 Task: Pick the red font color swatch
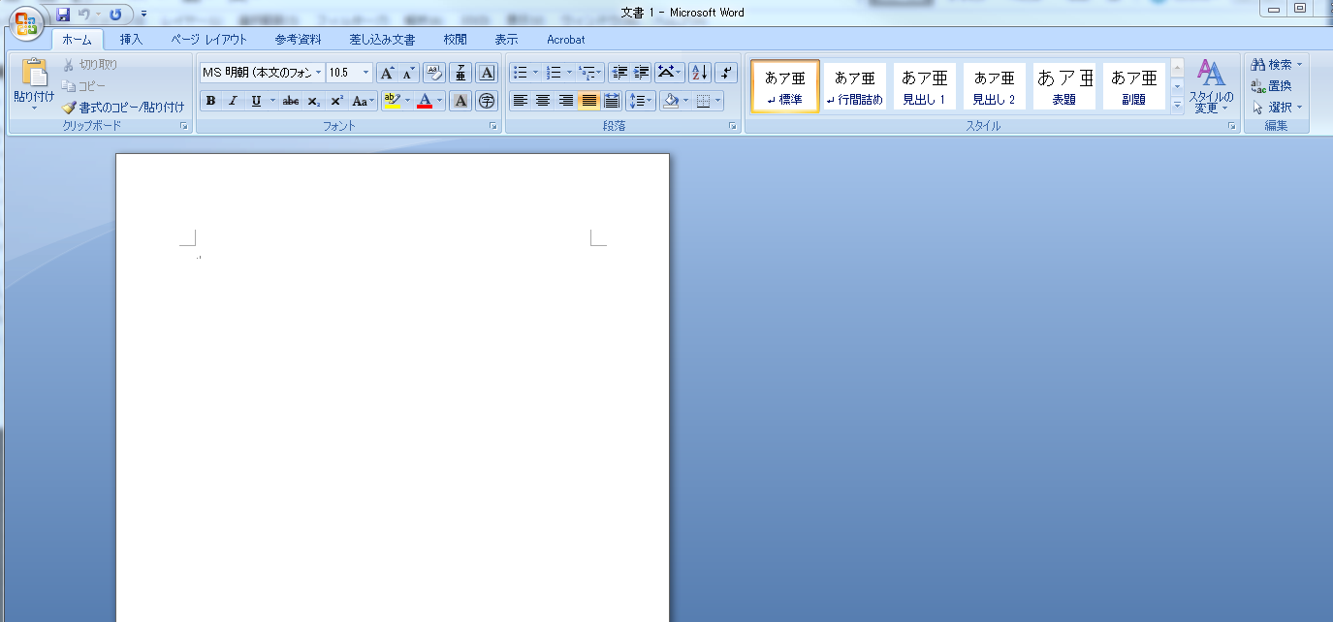tap(426, 100)
